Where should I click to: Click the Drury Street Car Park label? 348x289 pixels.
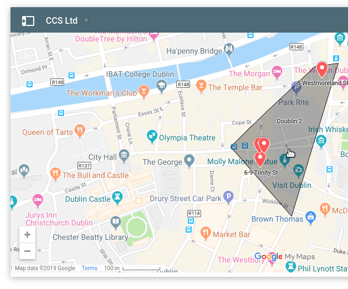click(186, 198)
